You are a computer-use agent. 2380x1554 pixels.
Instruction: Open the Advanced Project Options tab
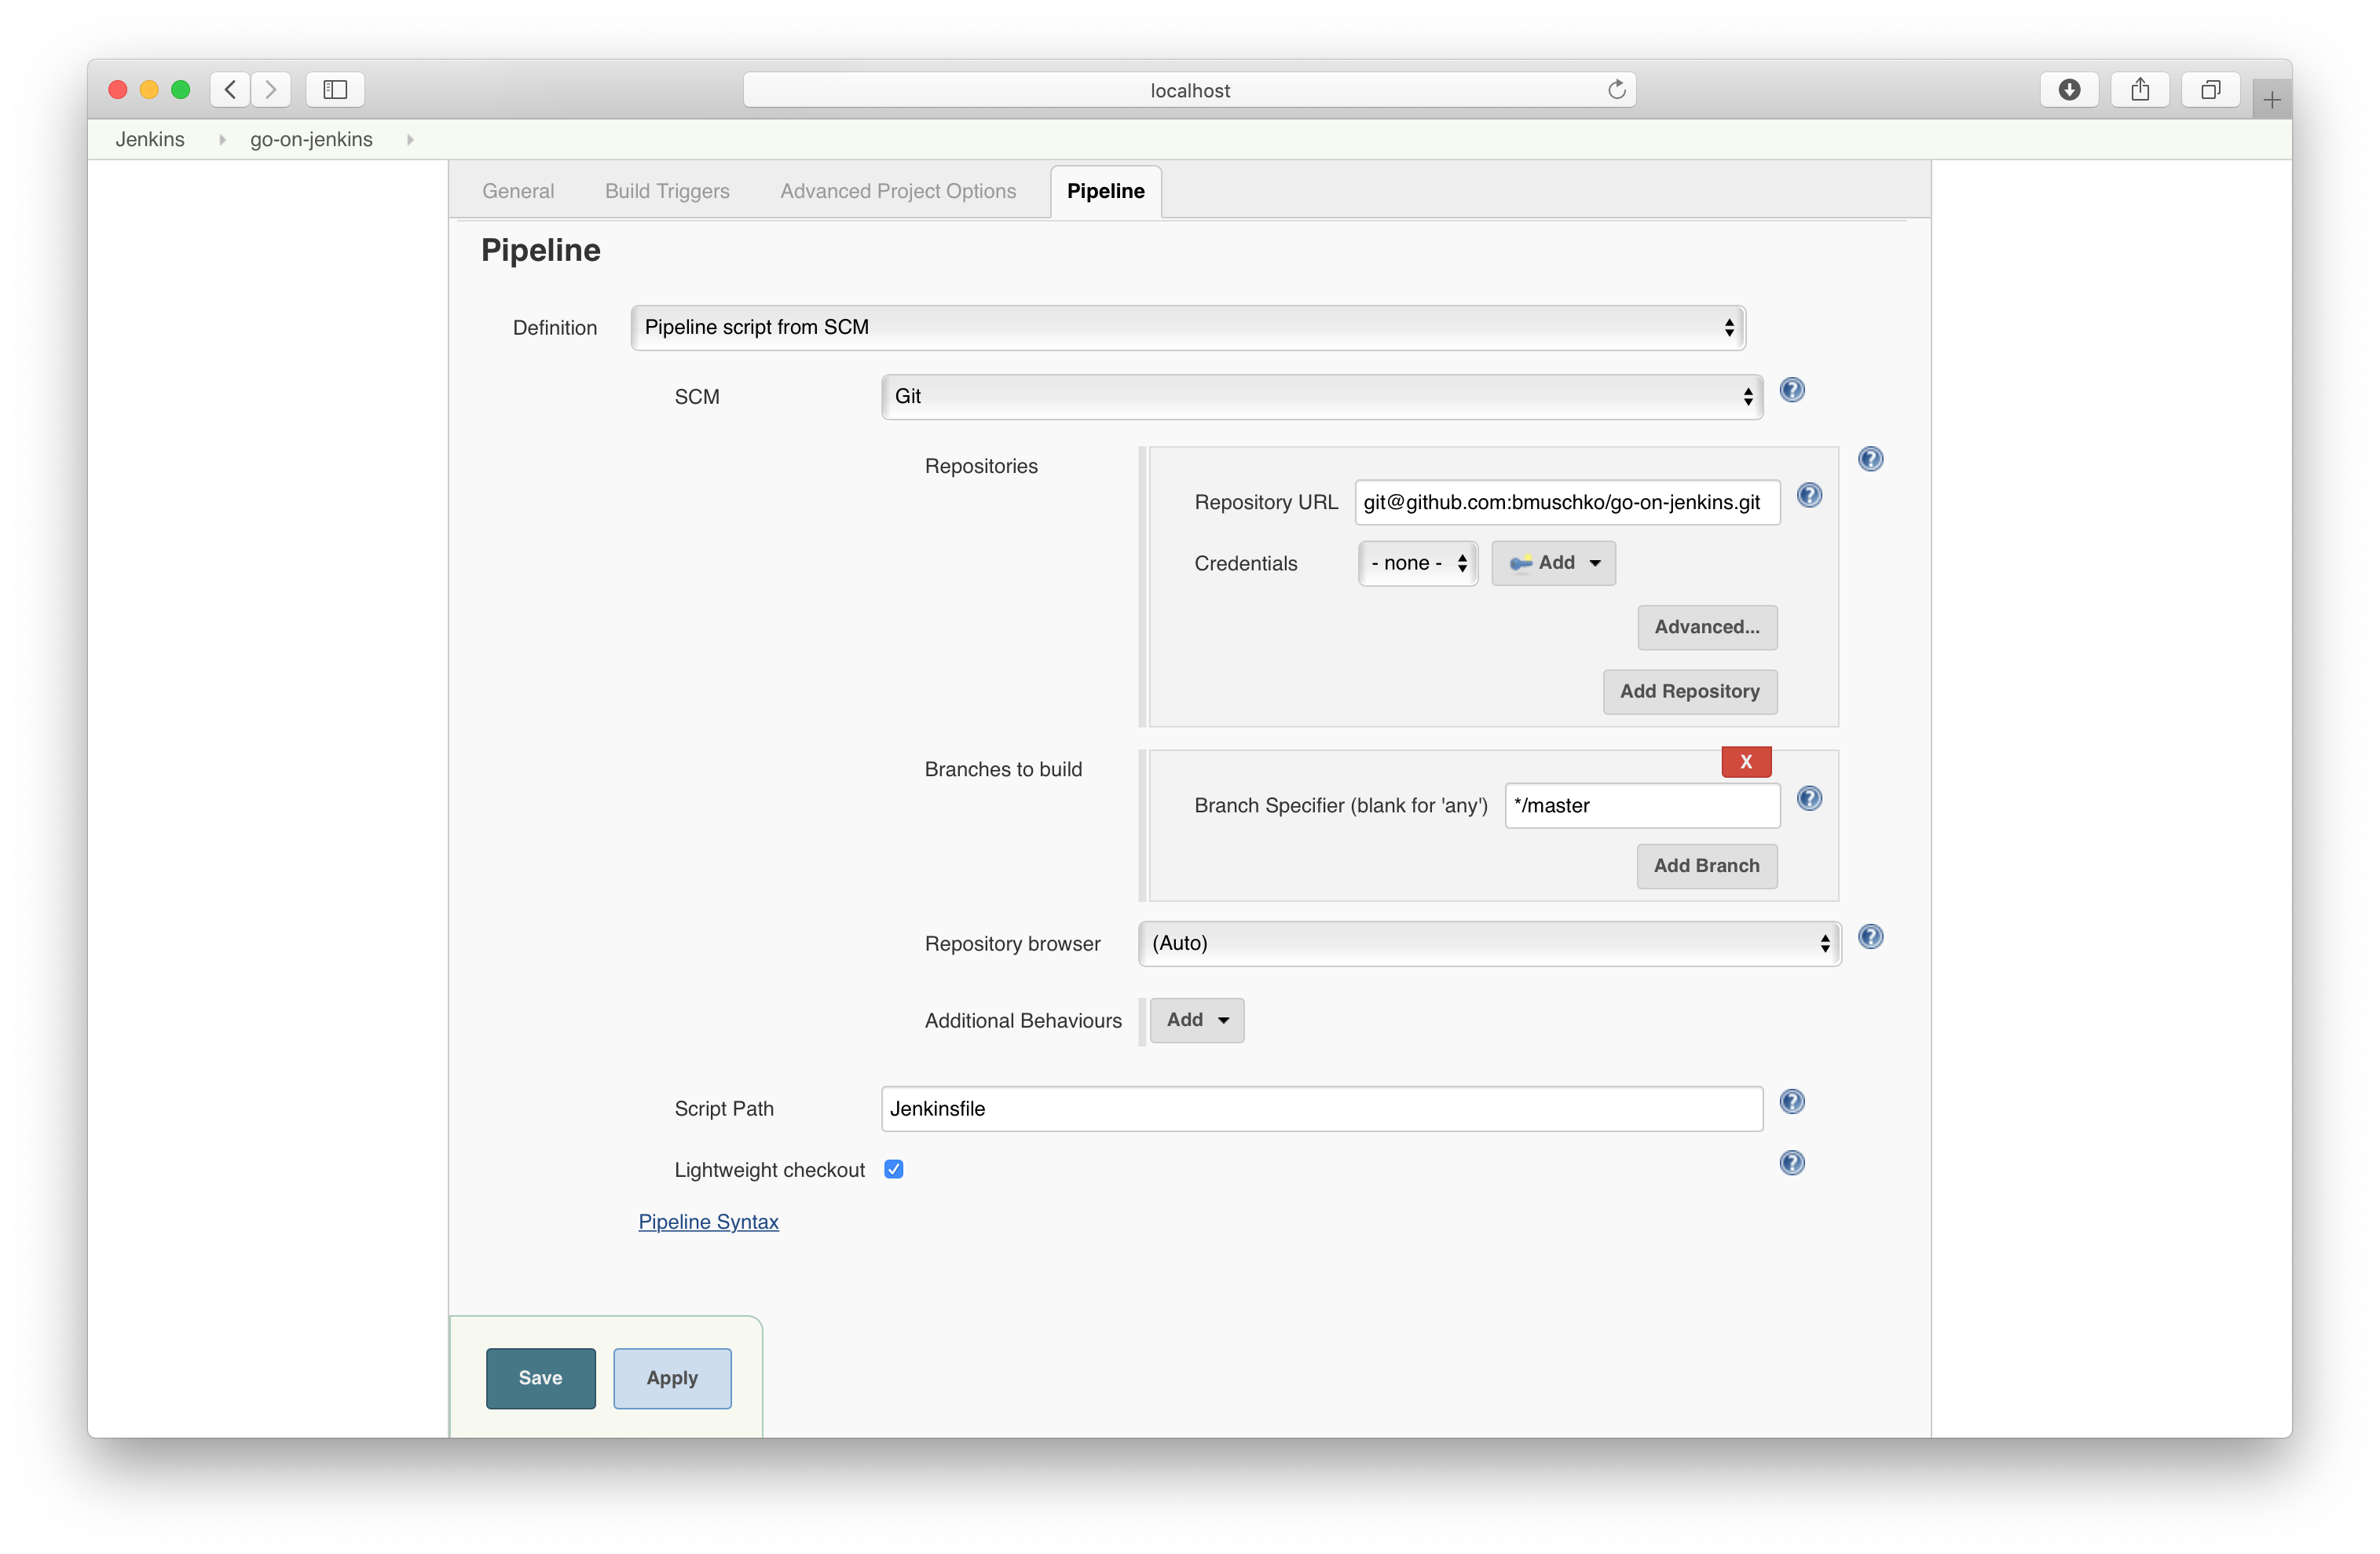(x=897, y=191)
